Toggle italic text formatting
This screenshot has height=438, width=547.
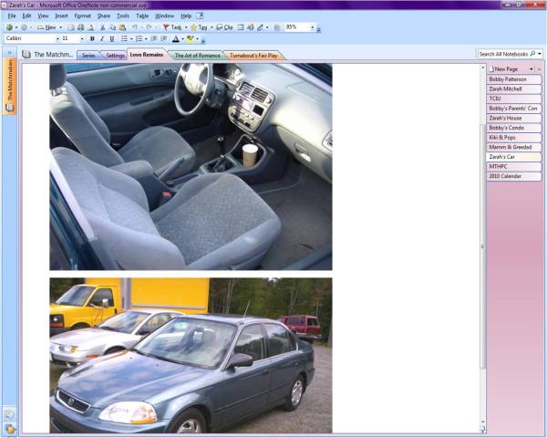click(x=102, y=39)
